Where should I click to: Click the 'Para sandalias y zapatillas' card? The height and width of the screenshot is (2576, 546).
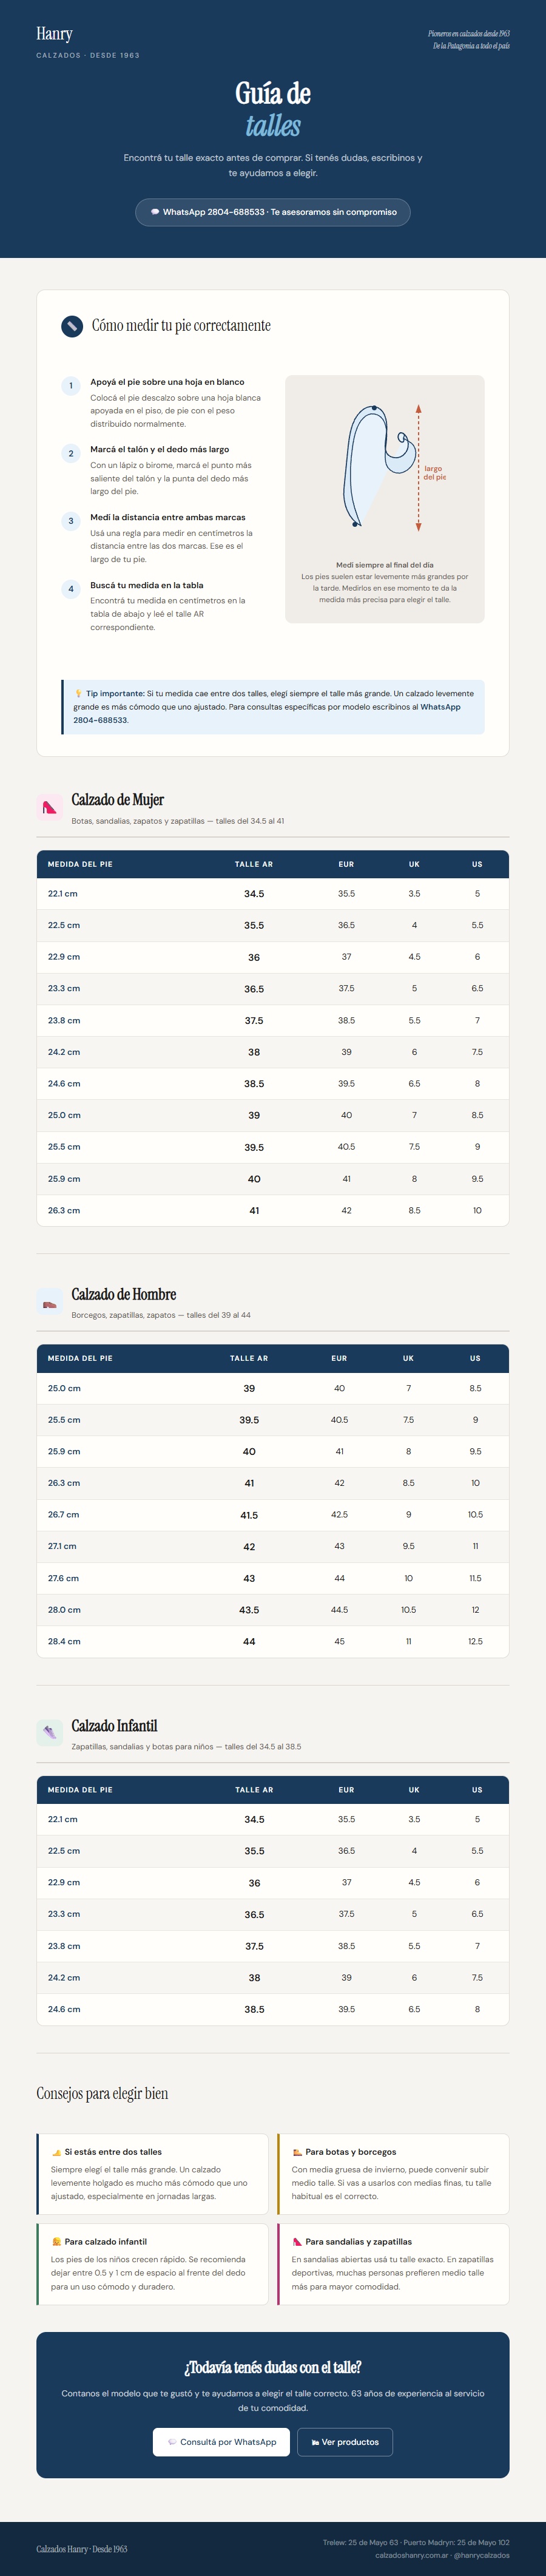[x=393, y=2264]
